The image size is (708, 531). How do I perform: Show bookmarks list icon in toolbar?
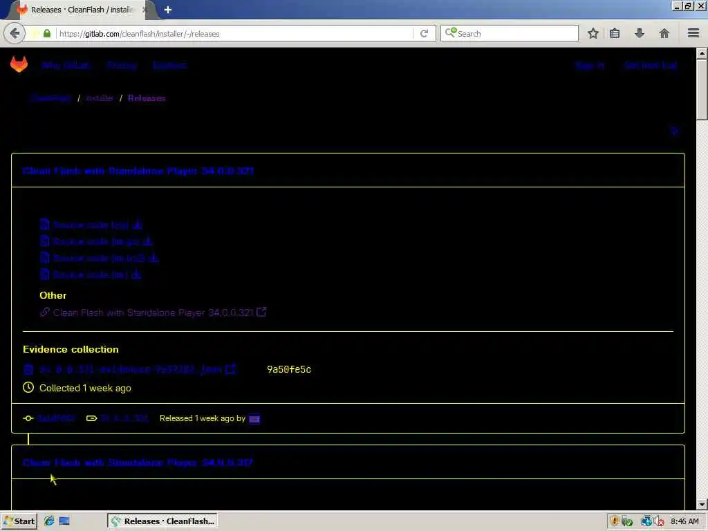[x=615, y=33]
